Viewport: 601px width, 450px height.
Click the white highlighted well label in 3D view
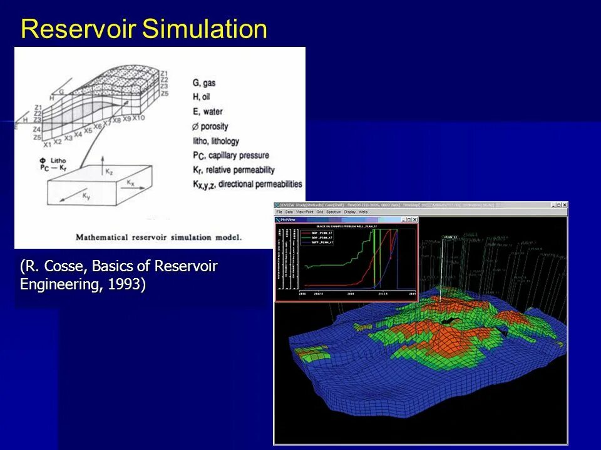pos(450,237)
